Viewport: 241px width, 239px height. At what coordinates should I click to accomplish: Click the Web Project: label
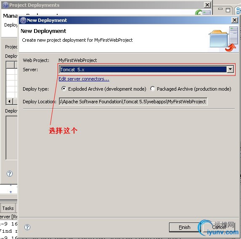(x=36, y=60)
